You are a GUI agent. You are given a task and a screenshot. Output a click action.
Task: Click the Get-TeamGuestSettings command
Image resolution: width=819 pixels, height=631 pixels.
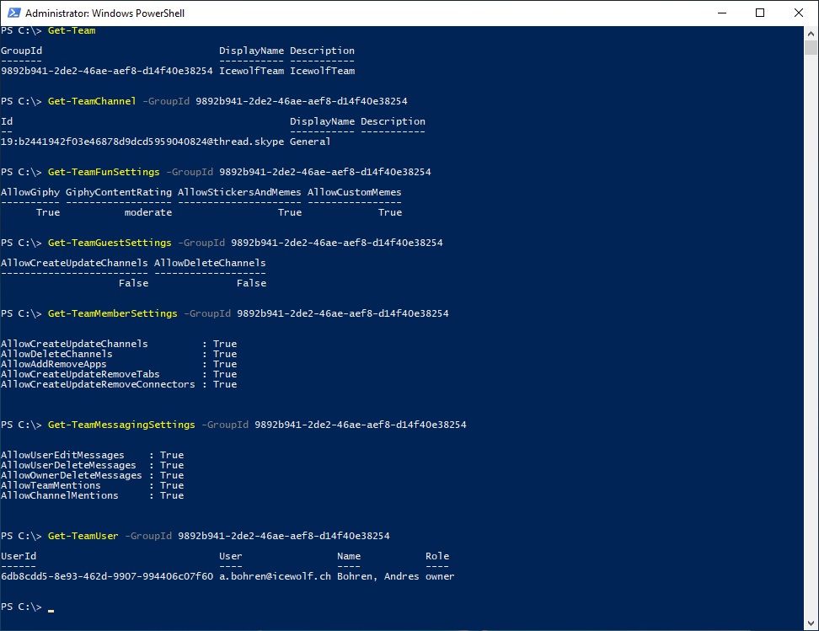pyautogui.click(x=110, y=243)
